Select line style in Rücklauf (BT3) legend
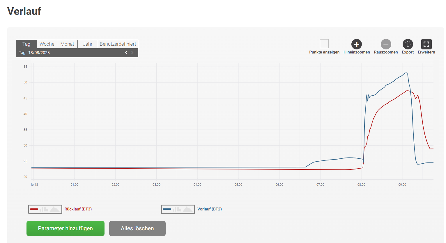 [x=34, y=209]
